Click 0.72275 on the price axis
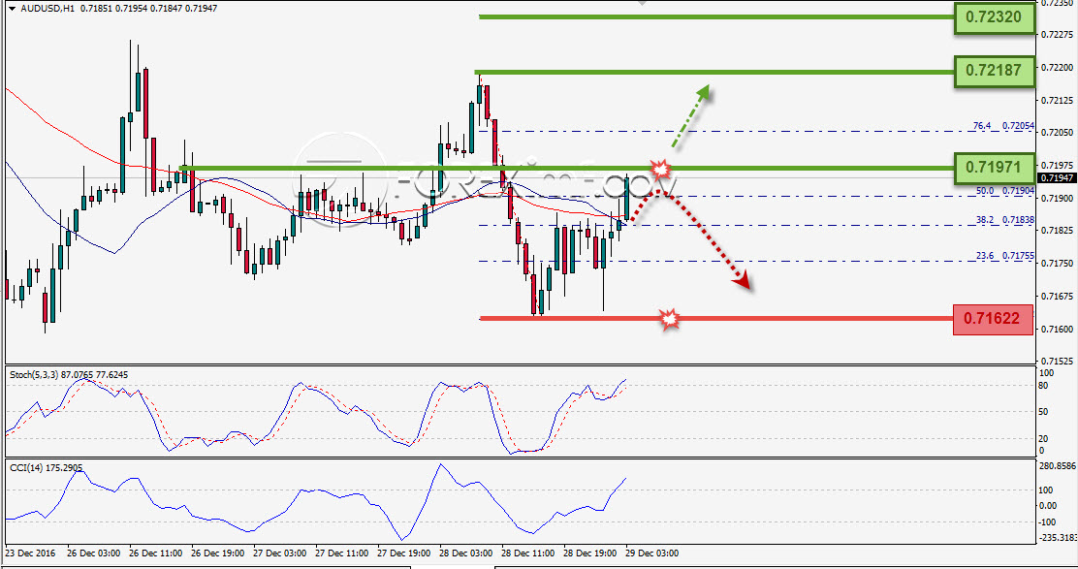1078x569 pixels. click(x=1058, y=34)
